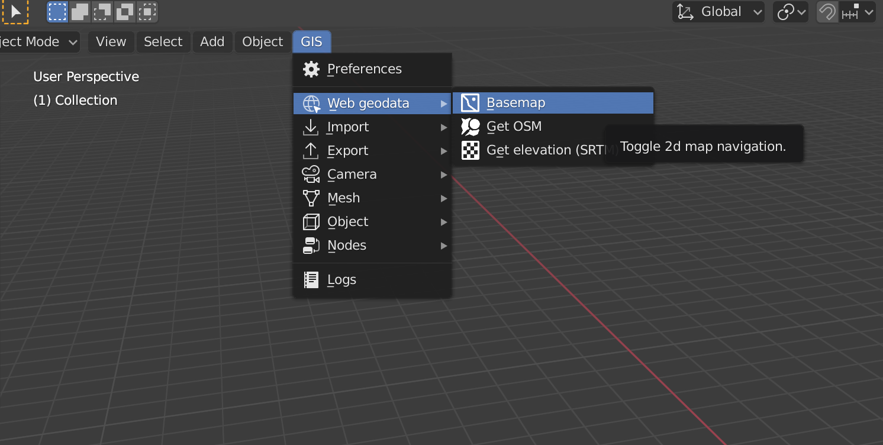Image resolution: width=883 pixels, height=445 pixels.
Task: Expand the Nodes submenu arrow
Action: 444,246
